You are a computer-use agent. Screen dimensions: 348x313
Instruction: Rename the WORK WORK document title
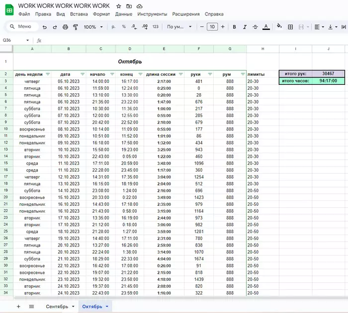coord(64,6)
